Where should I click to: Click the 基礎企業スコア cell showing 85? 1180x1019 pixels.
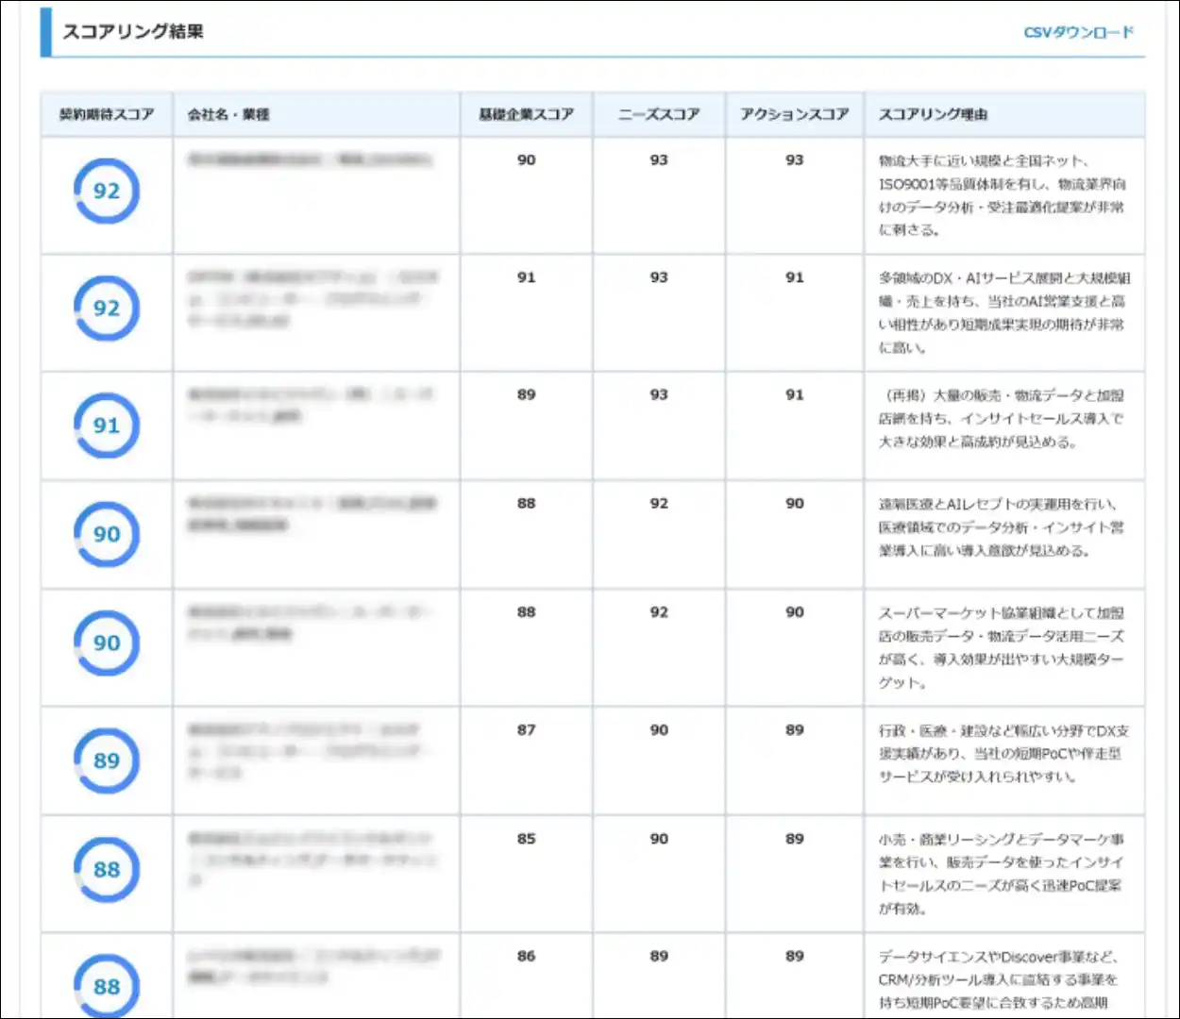coord(526,839)
